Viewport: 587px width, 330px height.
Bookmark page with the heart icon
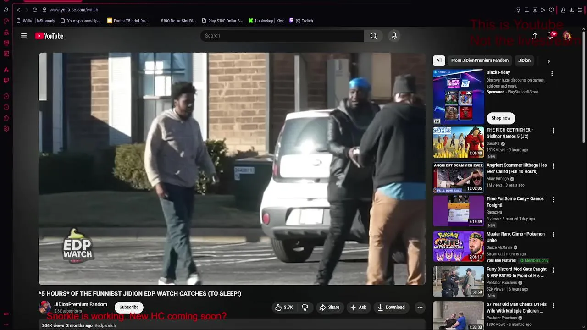coord(551,10)
